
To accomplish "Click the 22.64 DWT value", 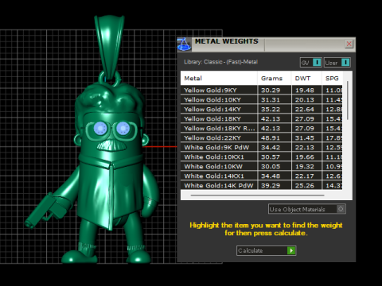I will pyautogui.click(x=305, y=110).
